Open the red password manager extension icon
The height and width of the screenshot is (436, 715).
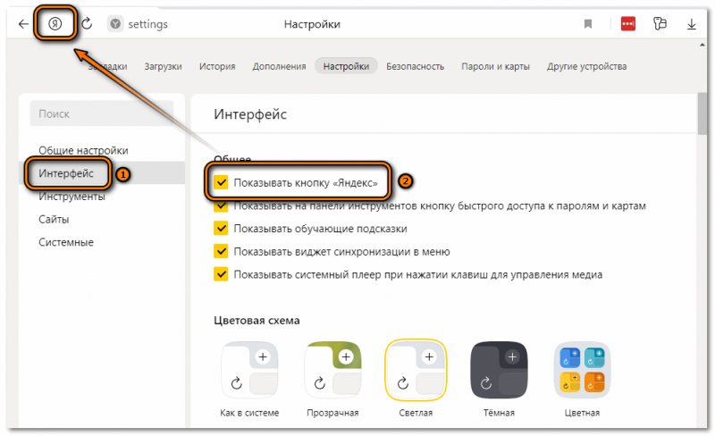(628, 24)
